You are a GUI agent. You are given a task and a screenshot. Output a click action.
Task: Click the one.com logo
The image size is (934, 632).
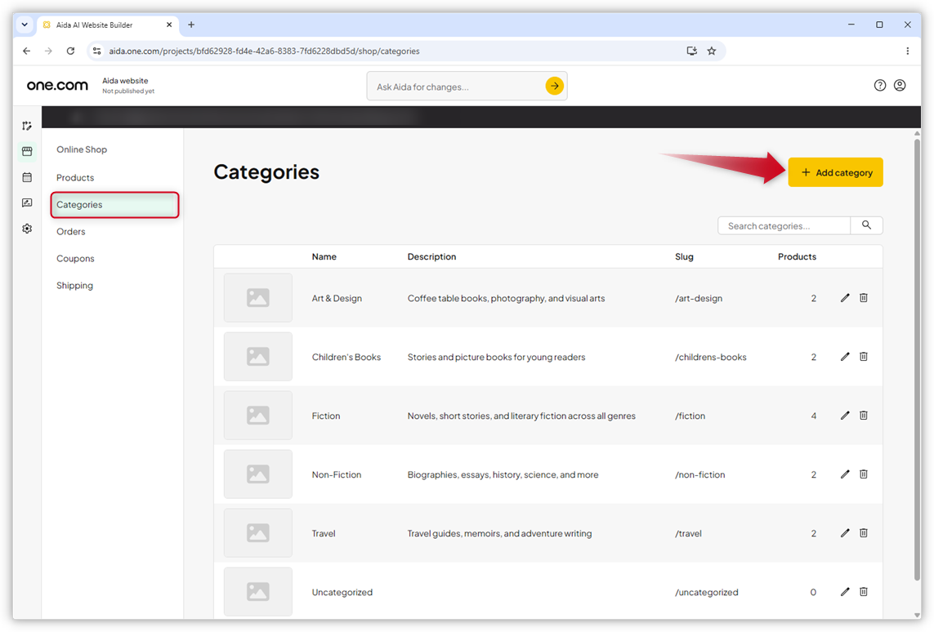coord(57,86)
